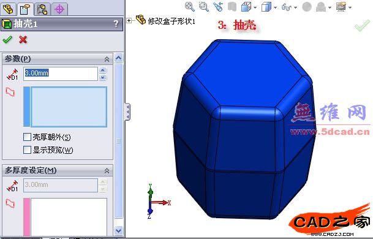This screenshot has height=239, width=373.
Task: Click the green checkmark to accept shell
Action: [x=7, y=39]
